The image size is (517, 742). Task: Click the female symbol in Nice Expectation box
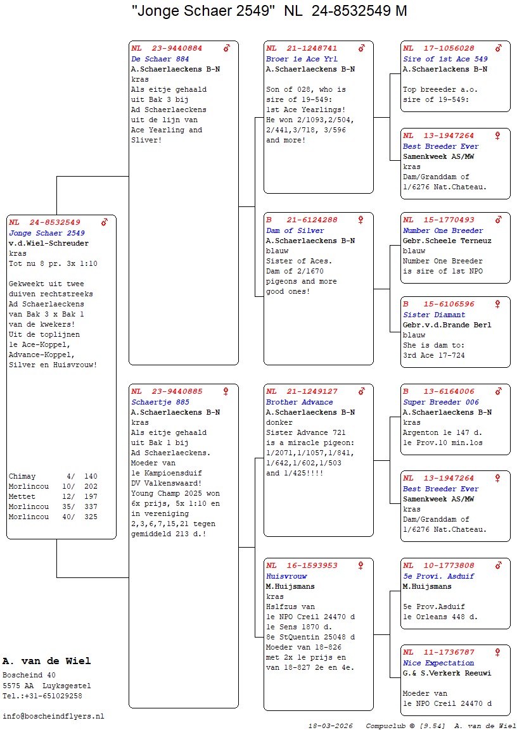[x=498, y=652]
